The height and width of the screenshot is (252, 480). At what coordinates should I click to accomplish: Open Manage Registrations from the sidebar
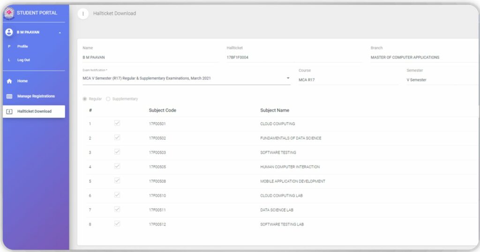click(36, 96)
